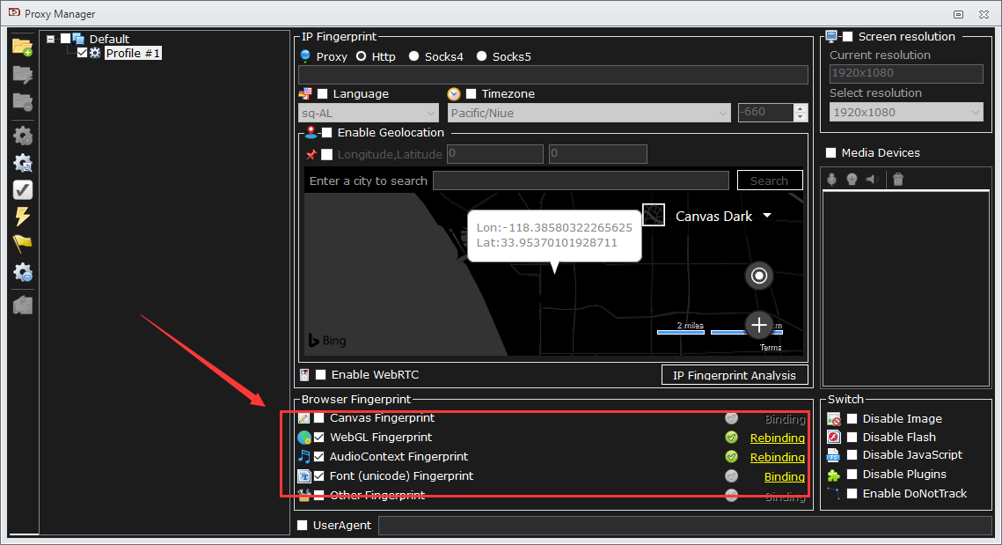Check the Enable WebRTC checkbox

[321, 375]
